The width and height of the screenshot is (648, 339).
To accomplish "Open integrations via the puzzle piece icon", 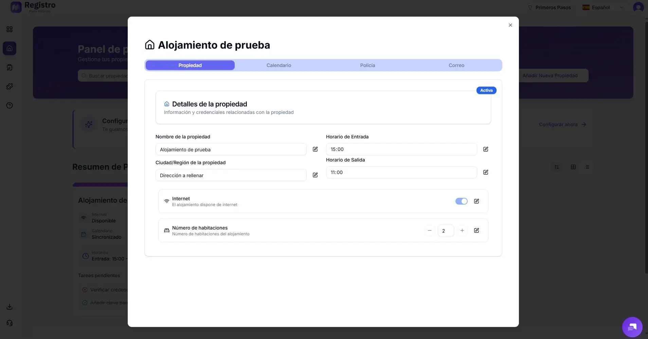I will tap(10, 86).
